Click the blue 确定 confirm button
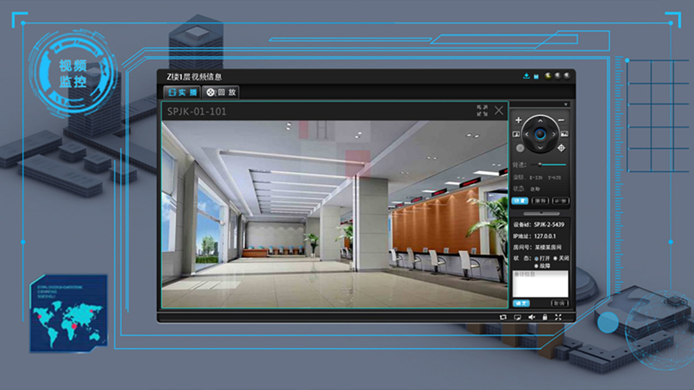Viewport: 694px width, 390px height. (521, 303)
